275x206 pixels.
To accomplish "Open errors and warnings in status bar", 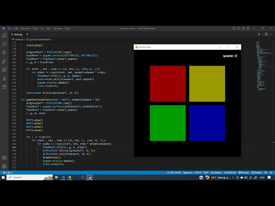I will point(7,172).
